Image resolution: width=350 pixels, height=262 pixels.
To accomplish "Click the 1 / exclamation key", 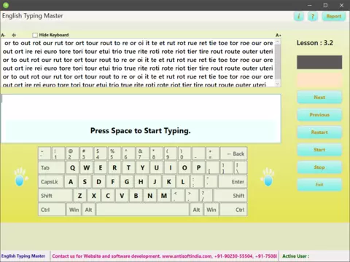I will (58, 154).
